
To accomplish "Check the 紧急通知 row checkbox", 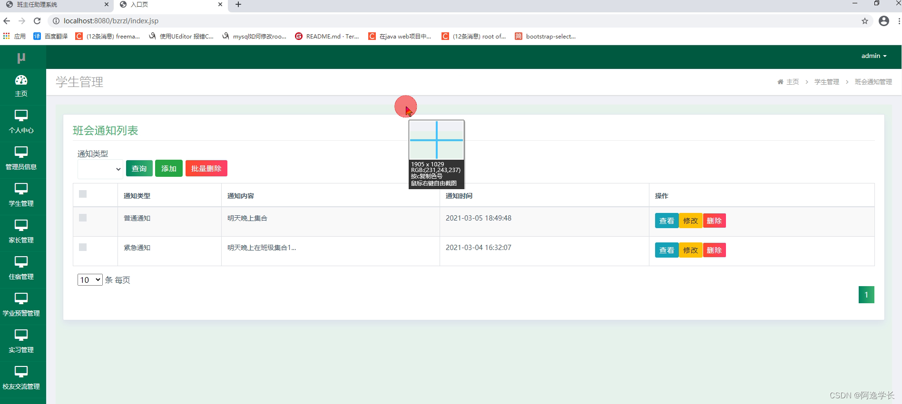I will pos(83,247).
